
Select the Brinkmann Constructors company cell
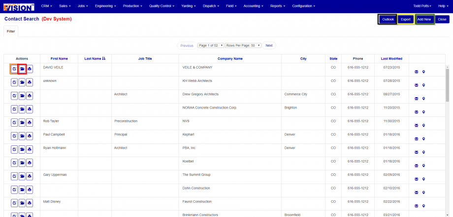point(230,214)
